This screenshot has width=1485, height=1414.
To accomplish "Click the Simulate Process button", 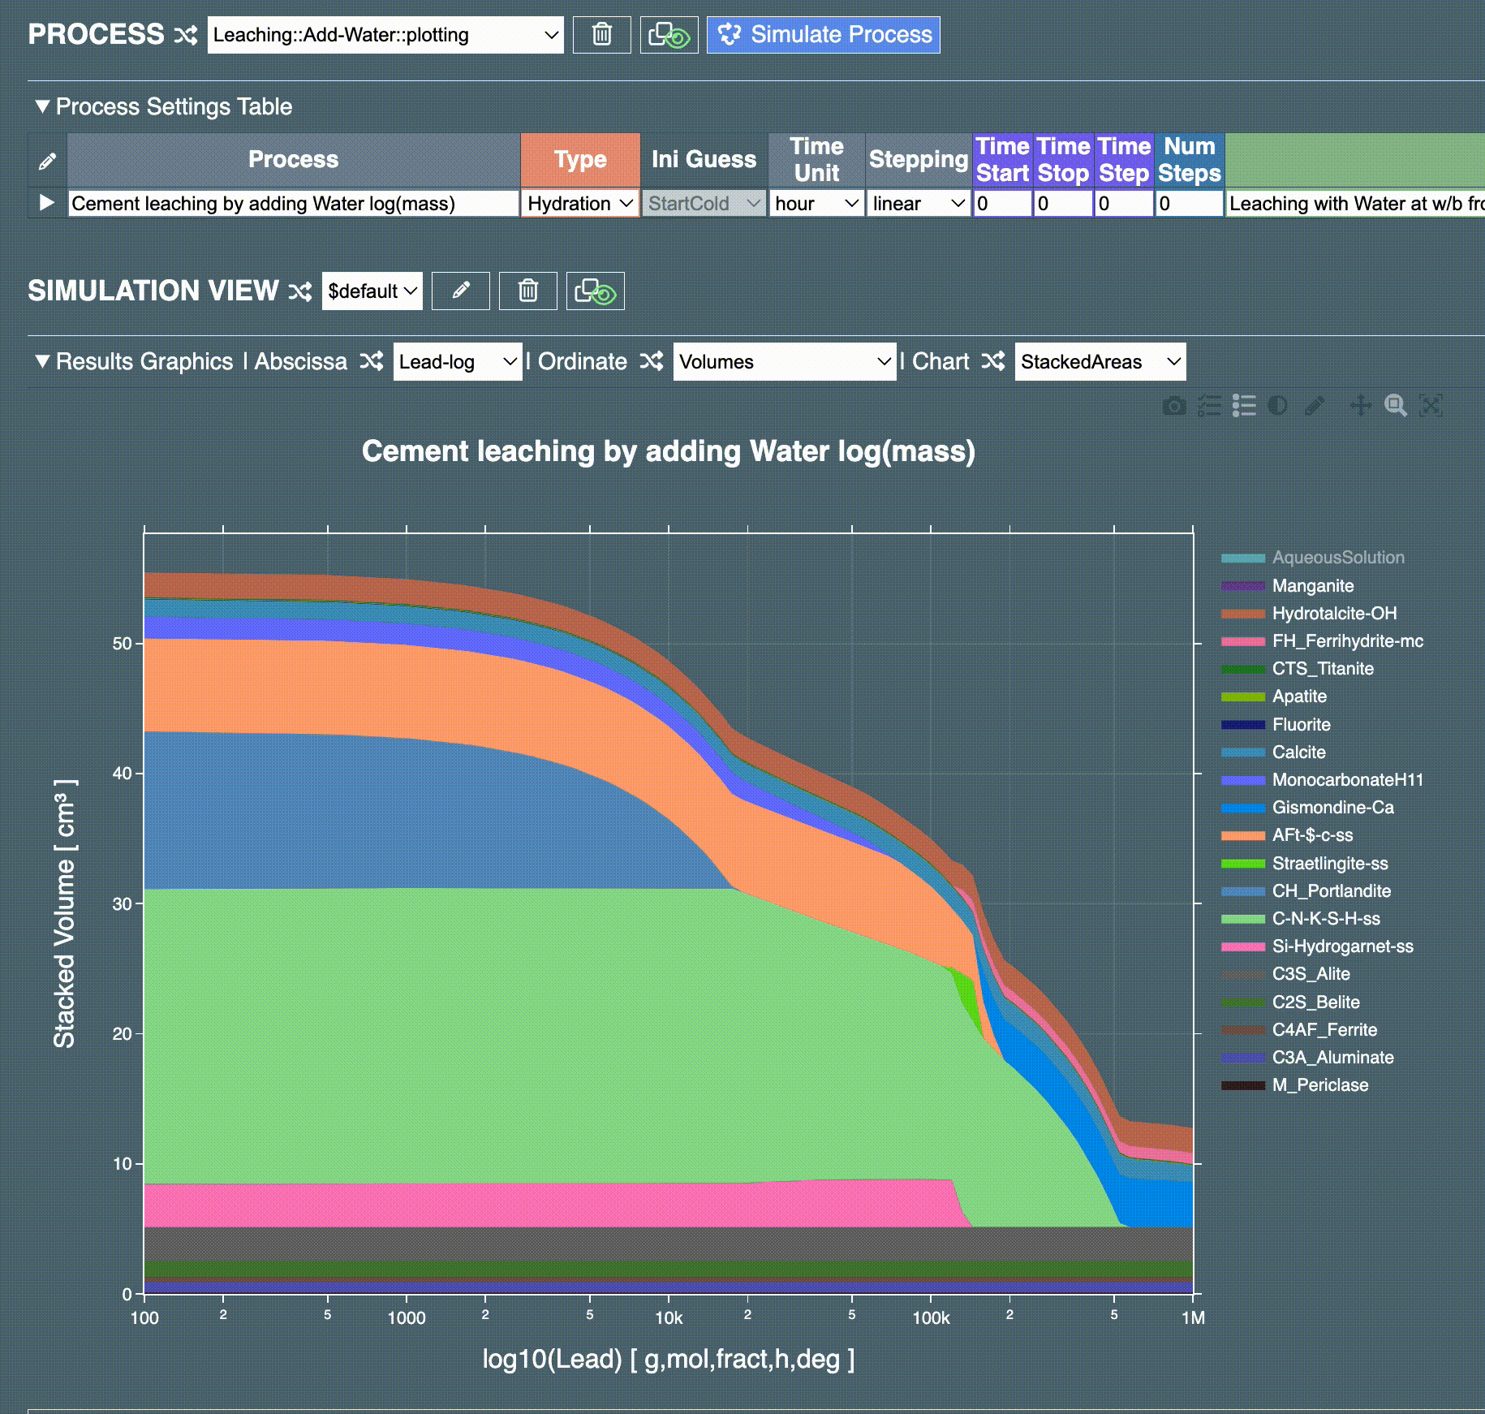I will (x=823, y=35).
